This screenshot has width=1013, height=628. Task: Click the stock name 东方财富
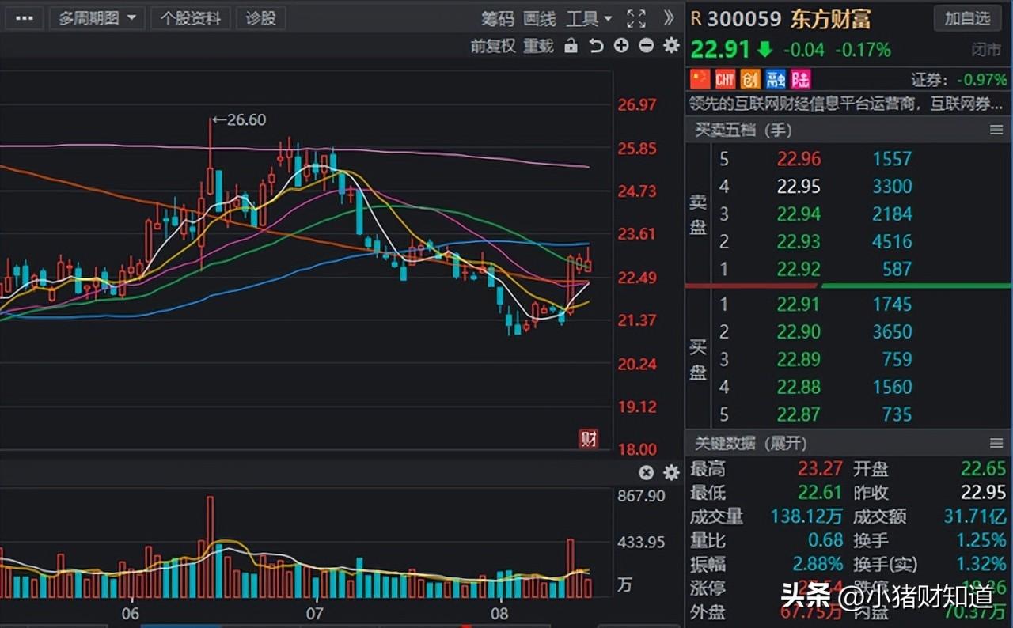point(830,19)
